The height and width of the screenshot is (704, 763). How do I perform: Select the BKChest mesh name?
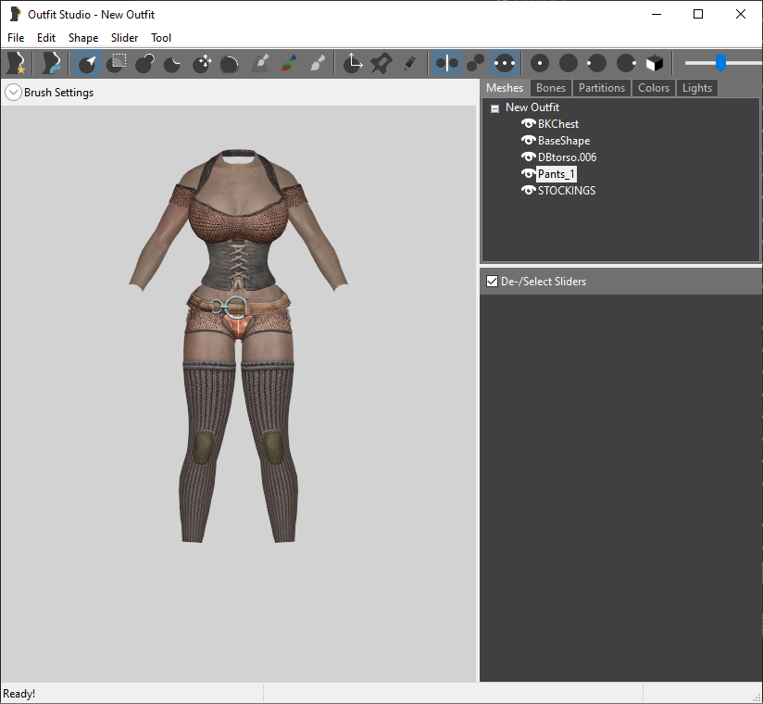(558, 124)
